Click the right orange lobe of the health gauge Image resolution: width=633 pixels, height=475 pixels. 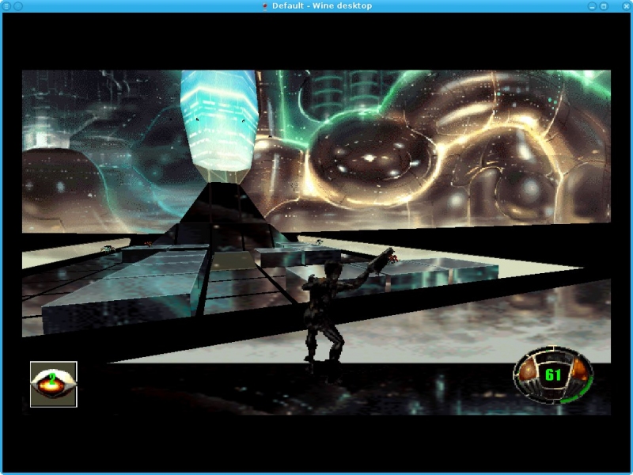coord(578,370)
